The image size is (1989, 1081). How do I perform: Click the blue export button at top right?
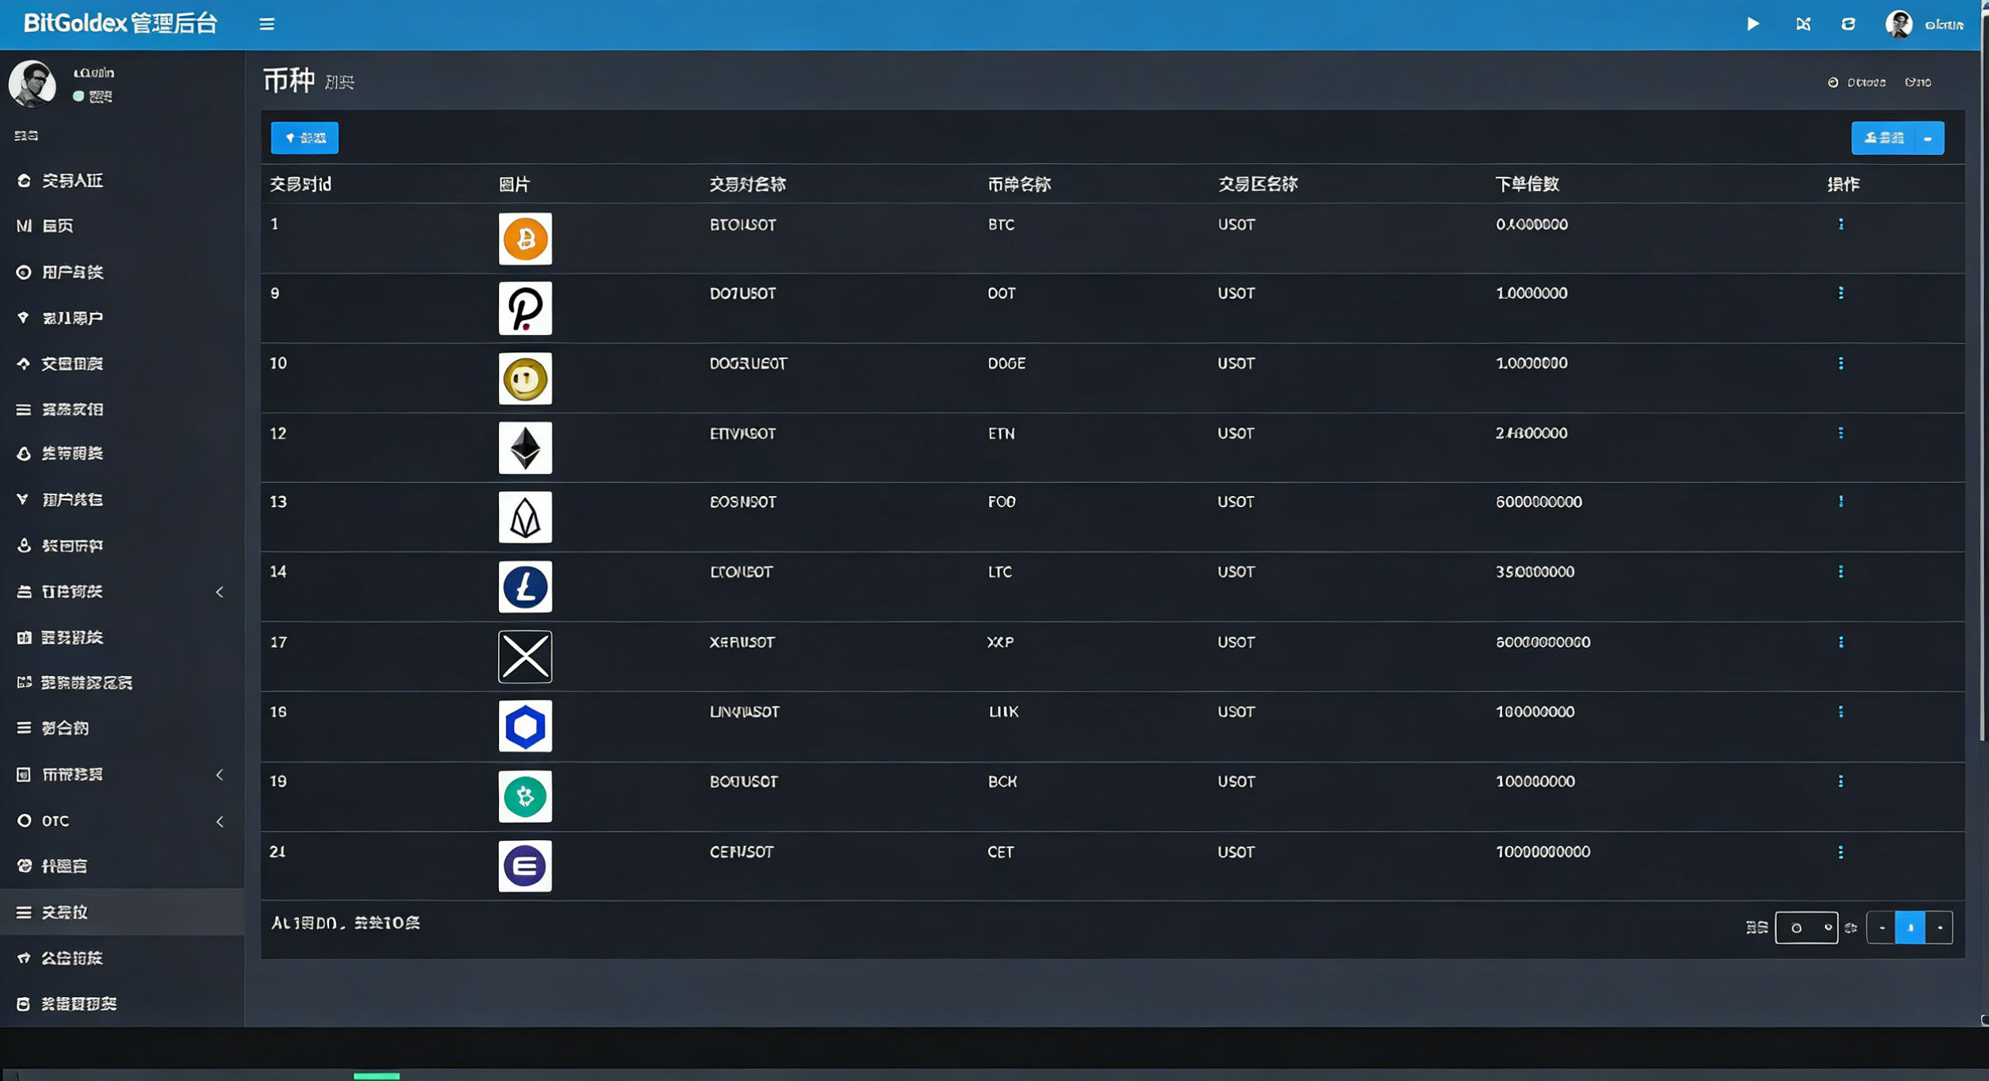click(1883, 139)
